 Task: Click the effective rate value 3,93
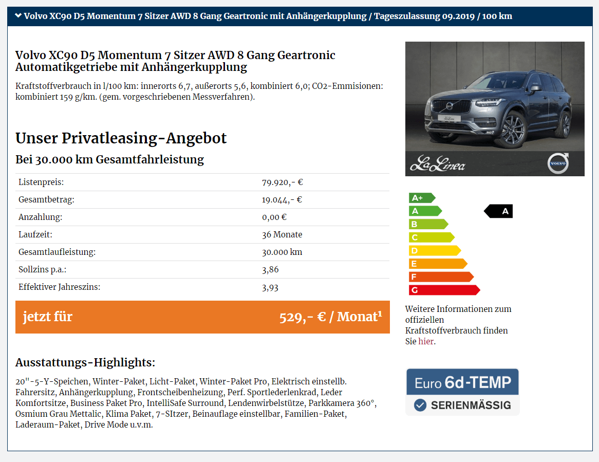pyautogui.click(x=270, y=287)
